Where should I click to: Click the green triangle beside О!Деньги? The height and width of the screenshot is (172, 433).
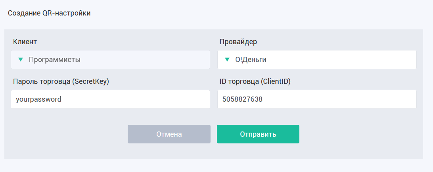[x=227, y=60]
